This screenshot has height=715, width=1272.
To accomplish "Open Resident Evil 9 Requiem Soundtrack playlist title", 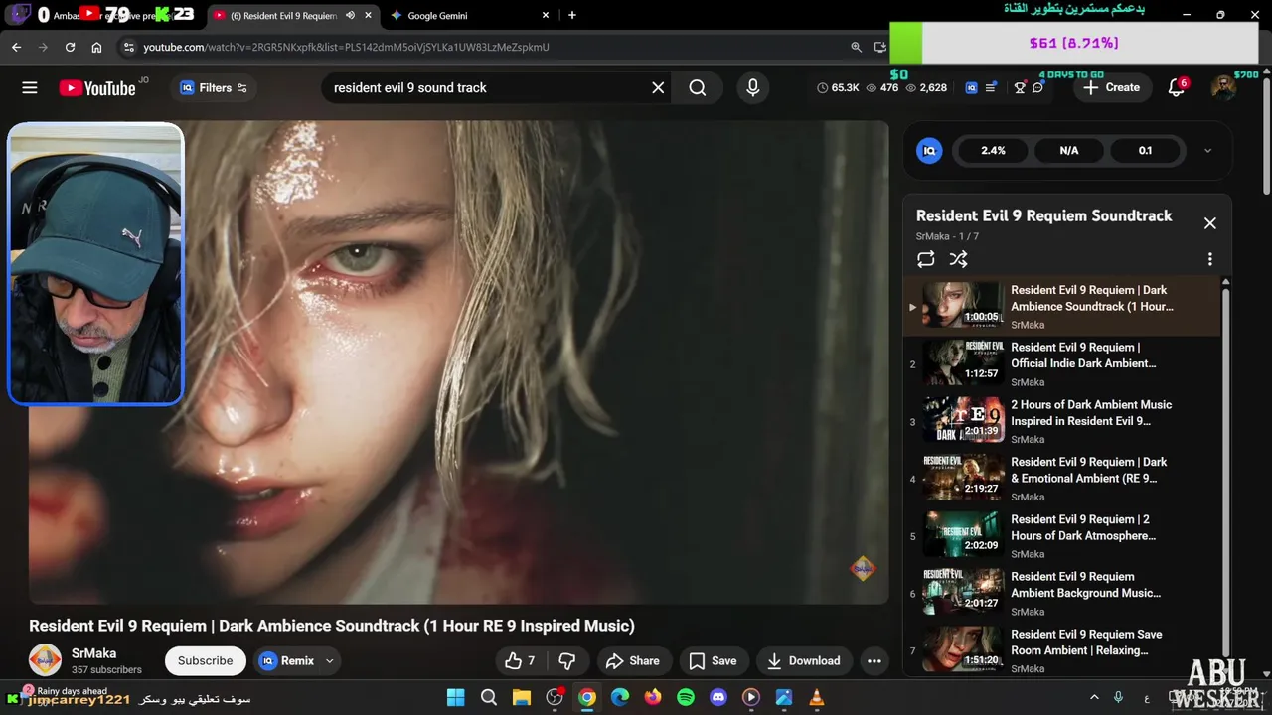I will point(1044,215).
